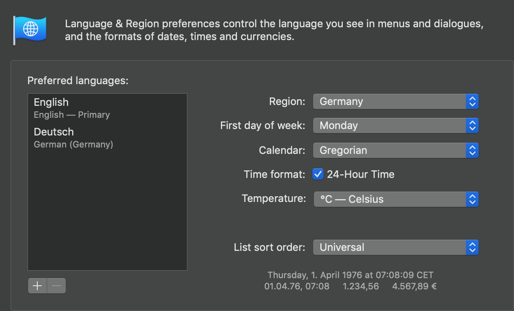Click the First day of week chevron icon
Image resolution: width=514 pixels, height=311 pixels.
473,125
